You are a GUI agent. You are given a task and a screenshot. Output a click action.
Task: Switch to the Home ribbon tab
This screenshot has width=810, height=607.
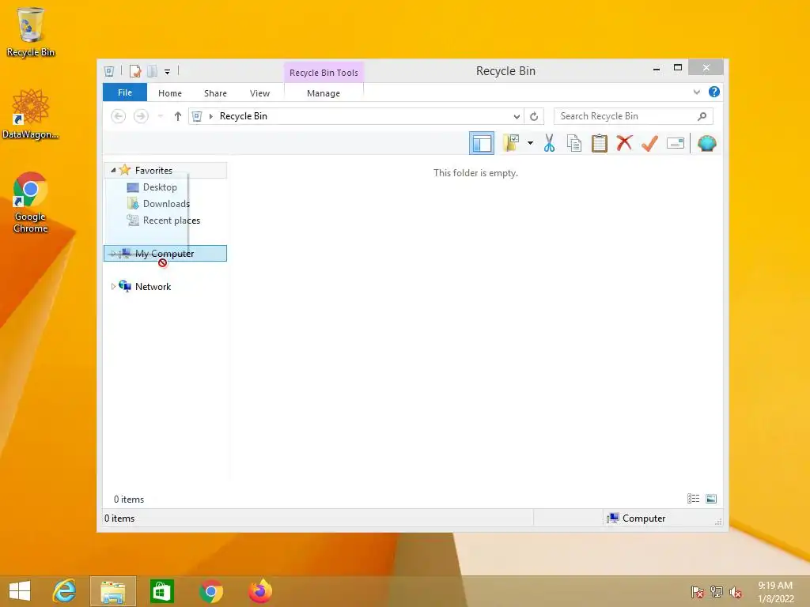170,93
